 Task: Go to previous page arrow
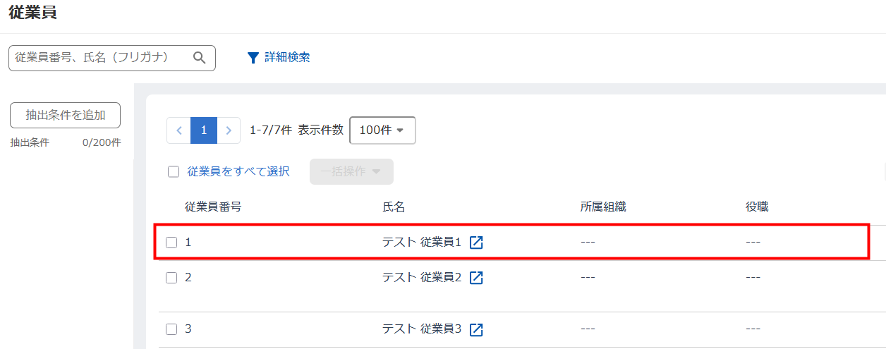(x=178, y=130)
